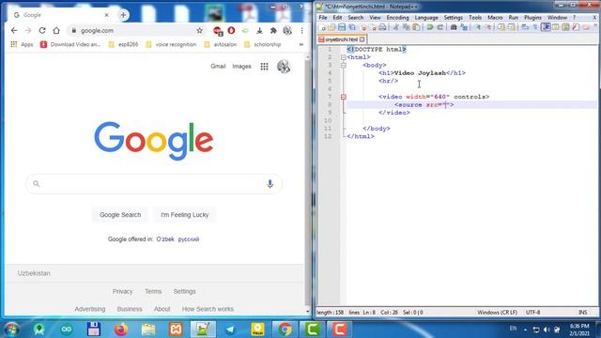The height and width of the screenshot is (338, 601).
Task: Go back in Chrome browser
Action: 14,30
